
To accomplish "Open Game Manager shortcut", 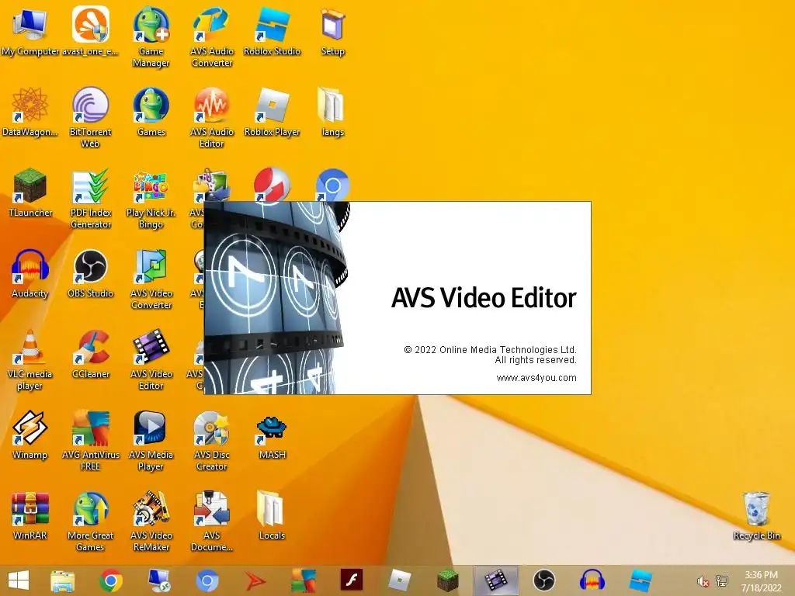I will click(151, 36).
